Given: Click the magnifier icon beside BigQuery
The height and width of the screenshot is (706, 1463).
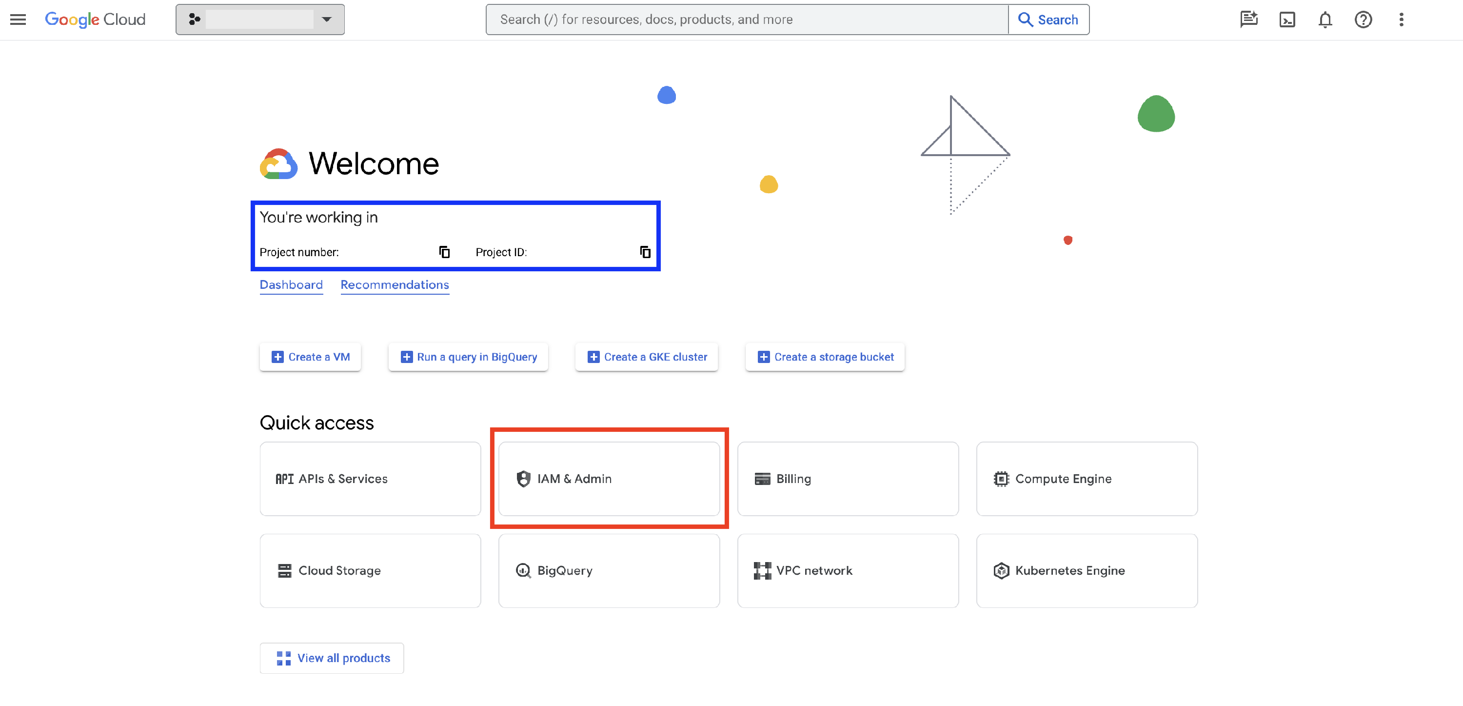Looking at the screenshot, I should [x=523, y=570].
